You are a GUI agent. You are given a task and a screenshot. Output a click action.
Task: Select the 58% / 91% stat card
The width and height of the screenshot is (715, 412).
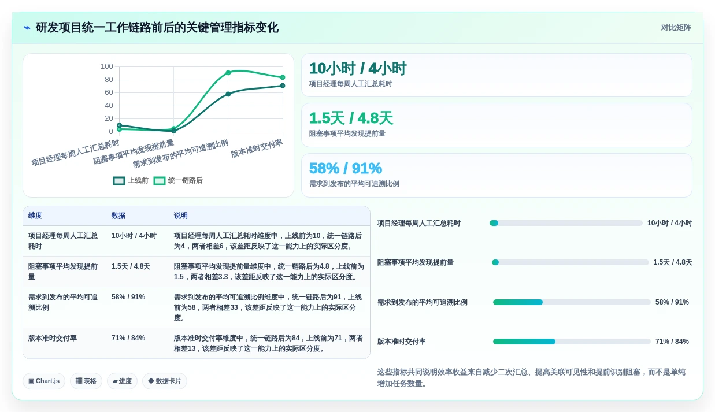point(497,176)
